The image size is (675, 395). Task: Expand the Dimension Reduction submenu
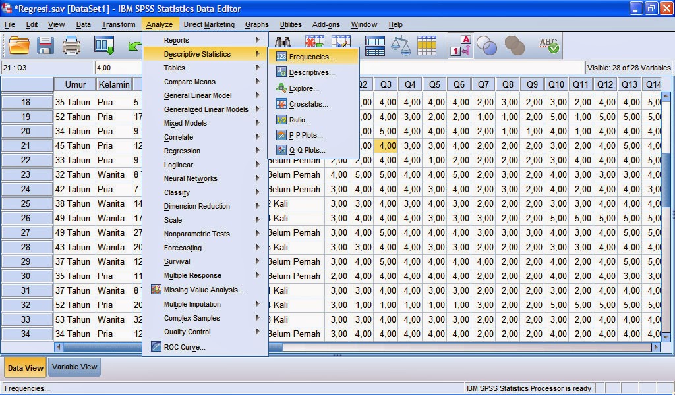[206, 206]
